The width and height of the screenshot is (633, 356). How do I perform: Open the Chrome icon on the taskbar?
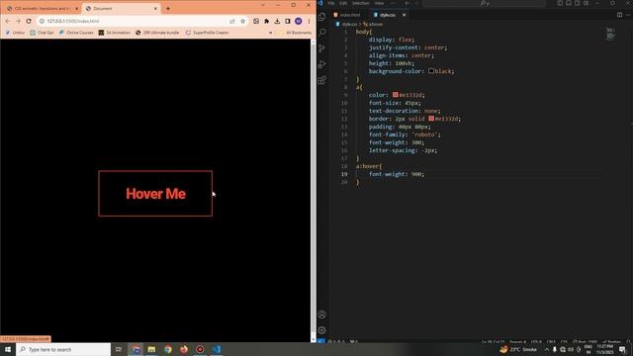(168, 349)
